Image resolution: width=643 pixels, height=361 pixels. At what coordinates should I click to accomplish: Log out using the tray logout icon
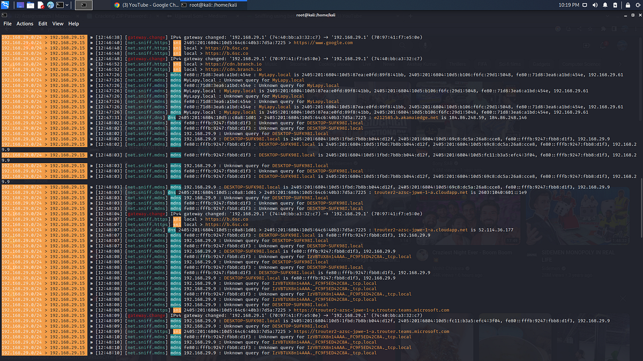[638, 5]
